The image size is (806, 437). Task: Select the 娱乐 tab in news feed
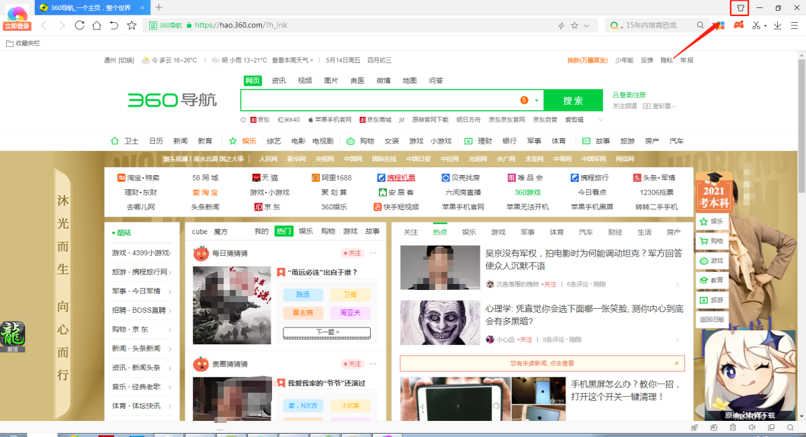pyautogui.click(x=469, y=232)
